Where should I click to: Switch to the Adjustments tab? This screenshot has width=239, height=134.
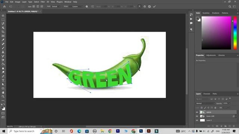coord(211,55)
